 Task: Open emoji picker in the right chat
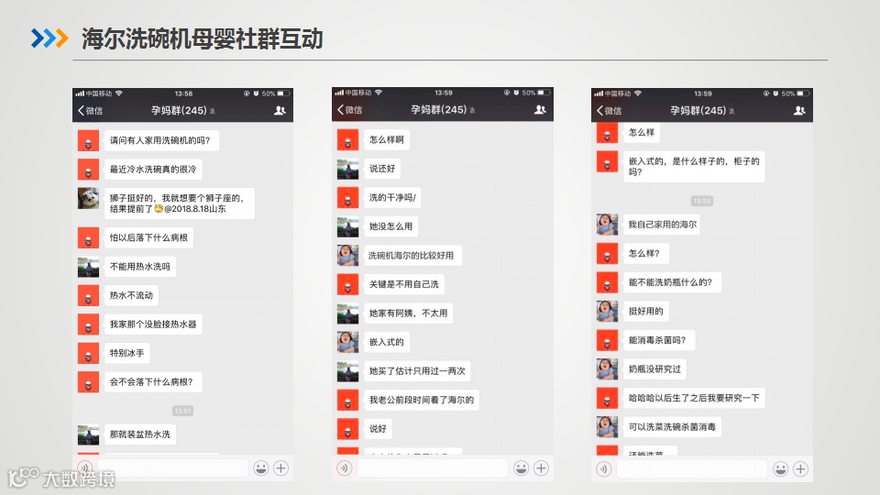tap(780, 468)
